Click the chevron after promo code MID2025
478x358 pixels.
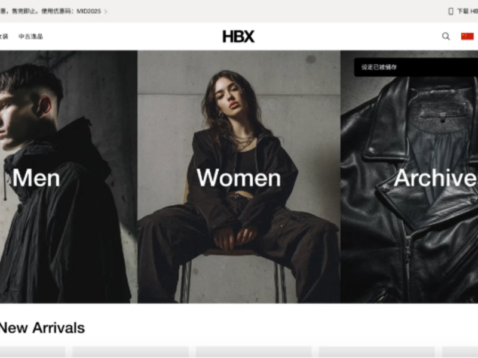click(106, 11)
